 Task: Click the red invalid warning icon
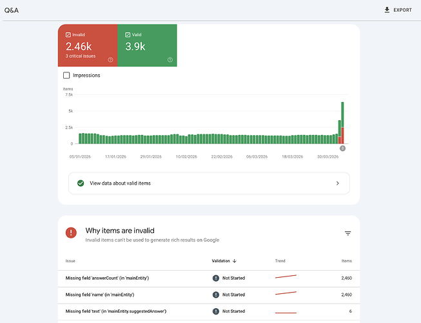pyautogui.click(x=71, y=233)
